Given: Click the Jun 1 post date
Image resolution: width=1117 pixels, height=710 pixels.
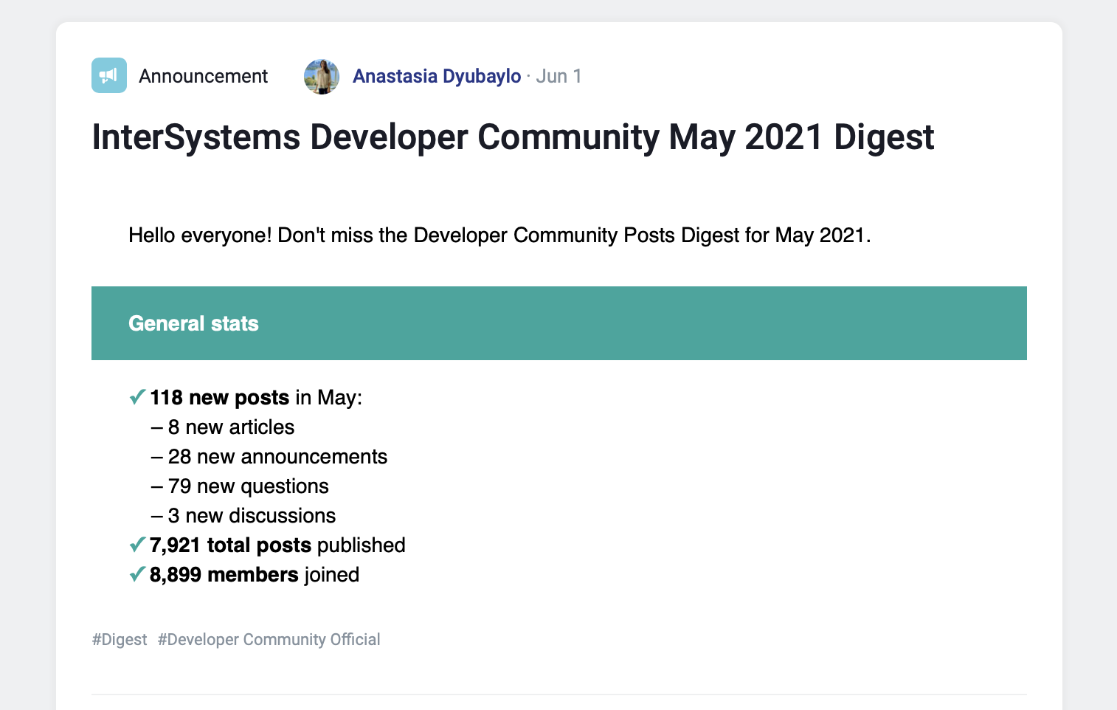Looking at the screenshot, I should click(x=558, y=76).
